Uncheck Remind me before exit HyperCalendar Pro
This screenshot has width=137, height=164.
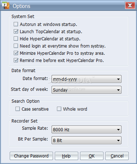(x=16, y=60)
